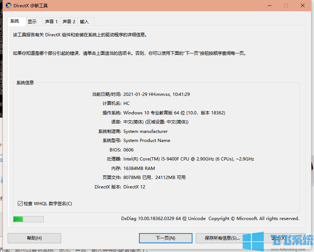The image size is (314, 252).
Task: Click the 保存所有信息(S) button
Action: [223, 238]
